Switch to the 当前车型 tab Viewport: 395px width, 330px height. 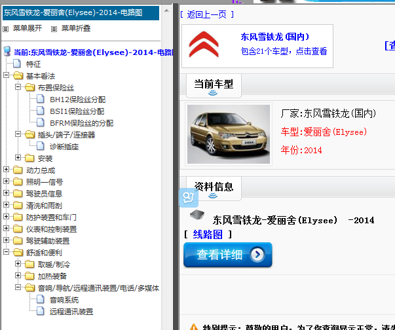click(x=214, y=86)
